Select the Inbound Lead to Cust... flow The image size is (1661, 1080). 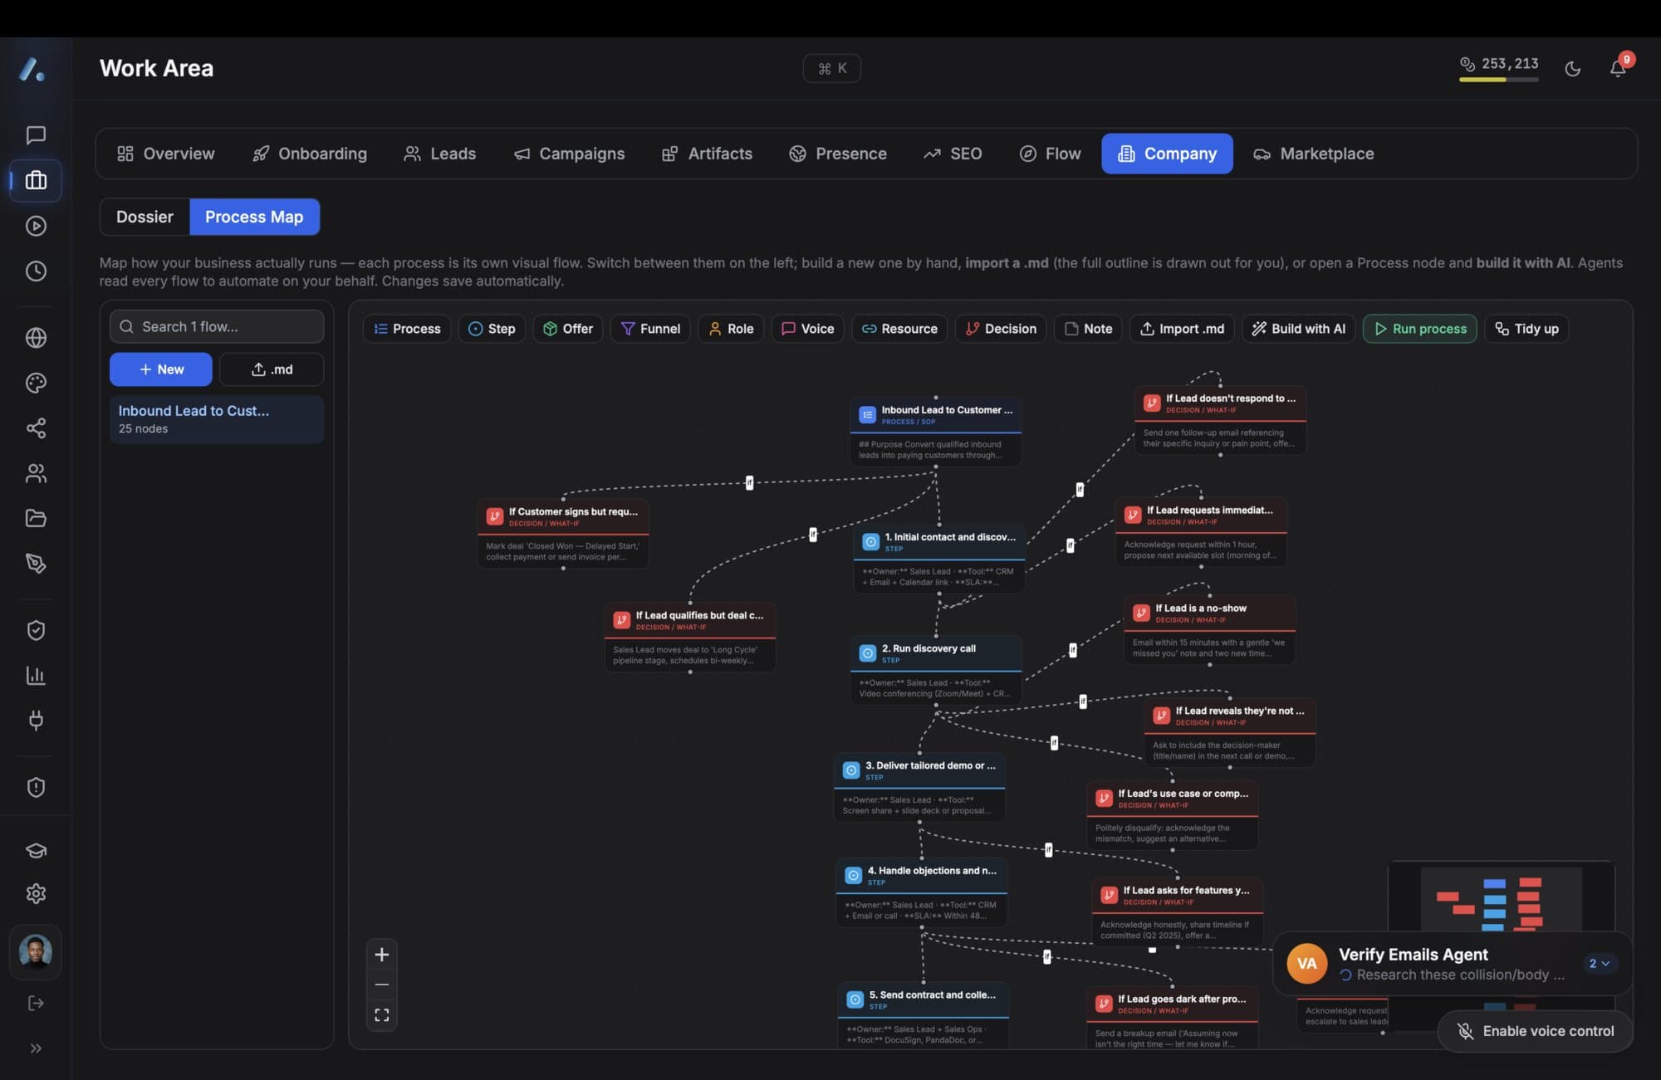coord(217,419)
